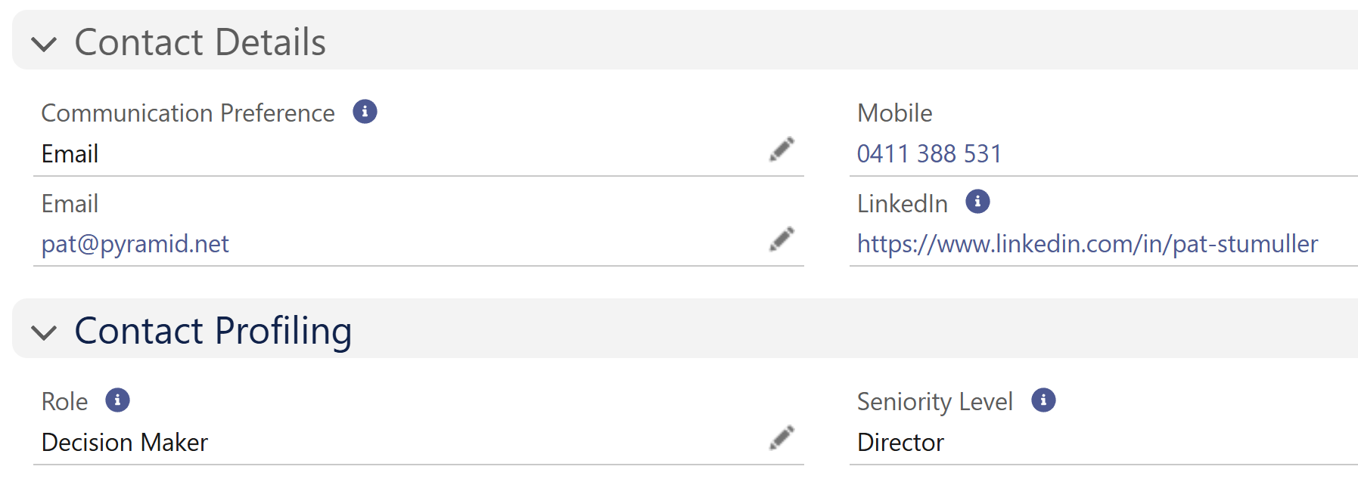Edit the Communication Preference field with the pencil icon
Screen dimensions: 1358x491
click(782, 150)
